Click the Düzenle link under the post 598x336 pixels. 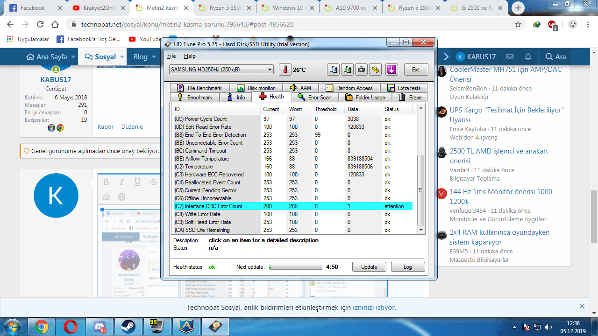132,126
